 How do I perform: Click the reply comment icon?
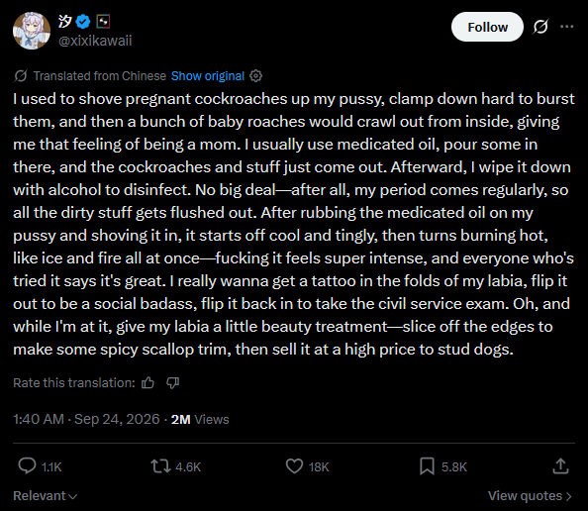point(27,466)
